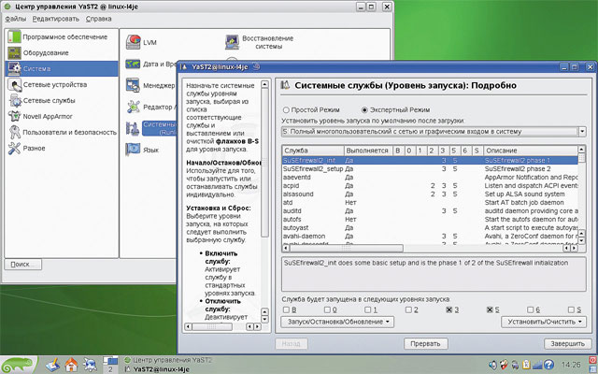Open Справка menu
The image size is (598, 374).
[x=98, y=19]
